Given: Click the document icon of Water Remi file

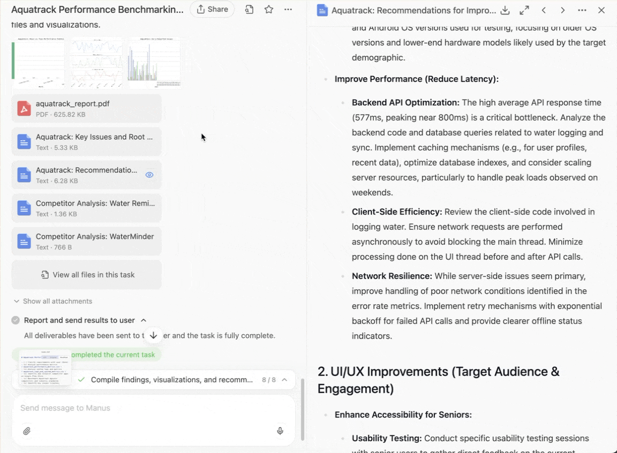Looking at the screenshot, I should [24, 208].
